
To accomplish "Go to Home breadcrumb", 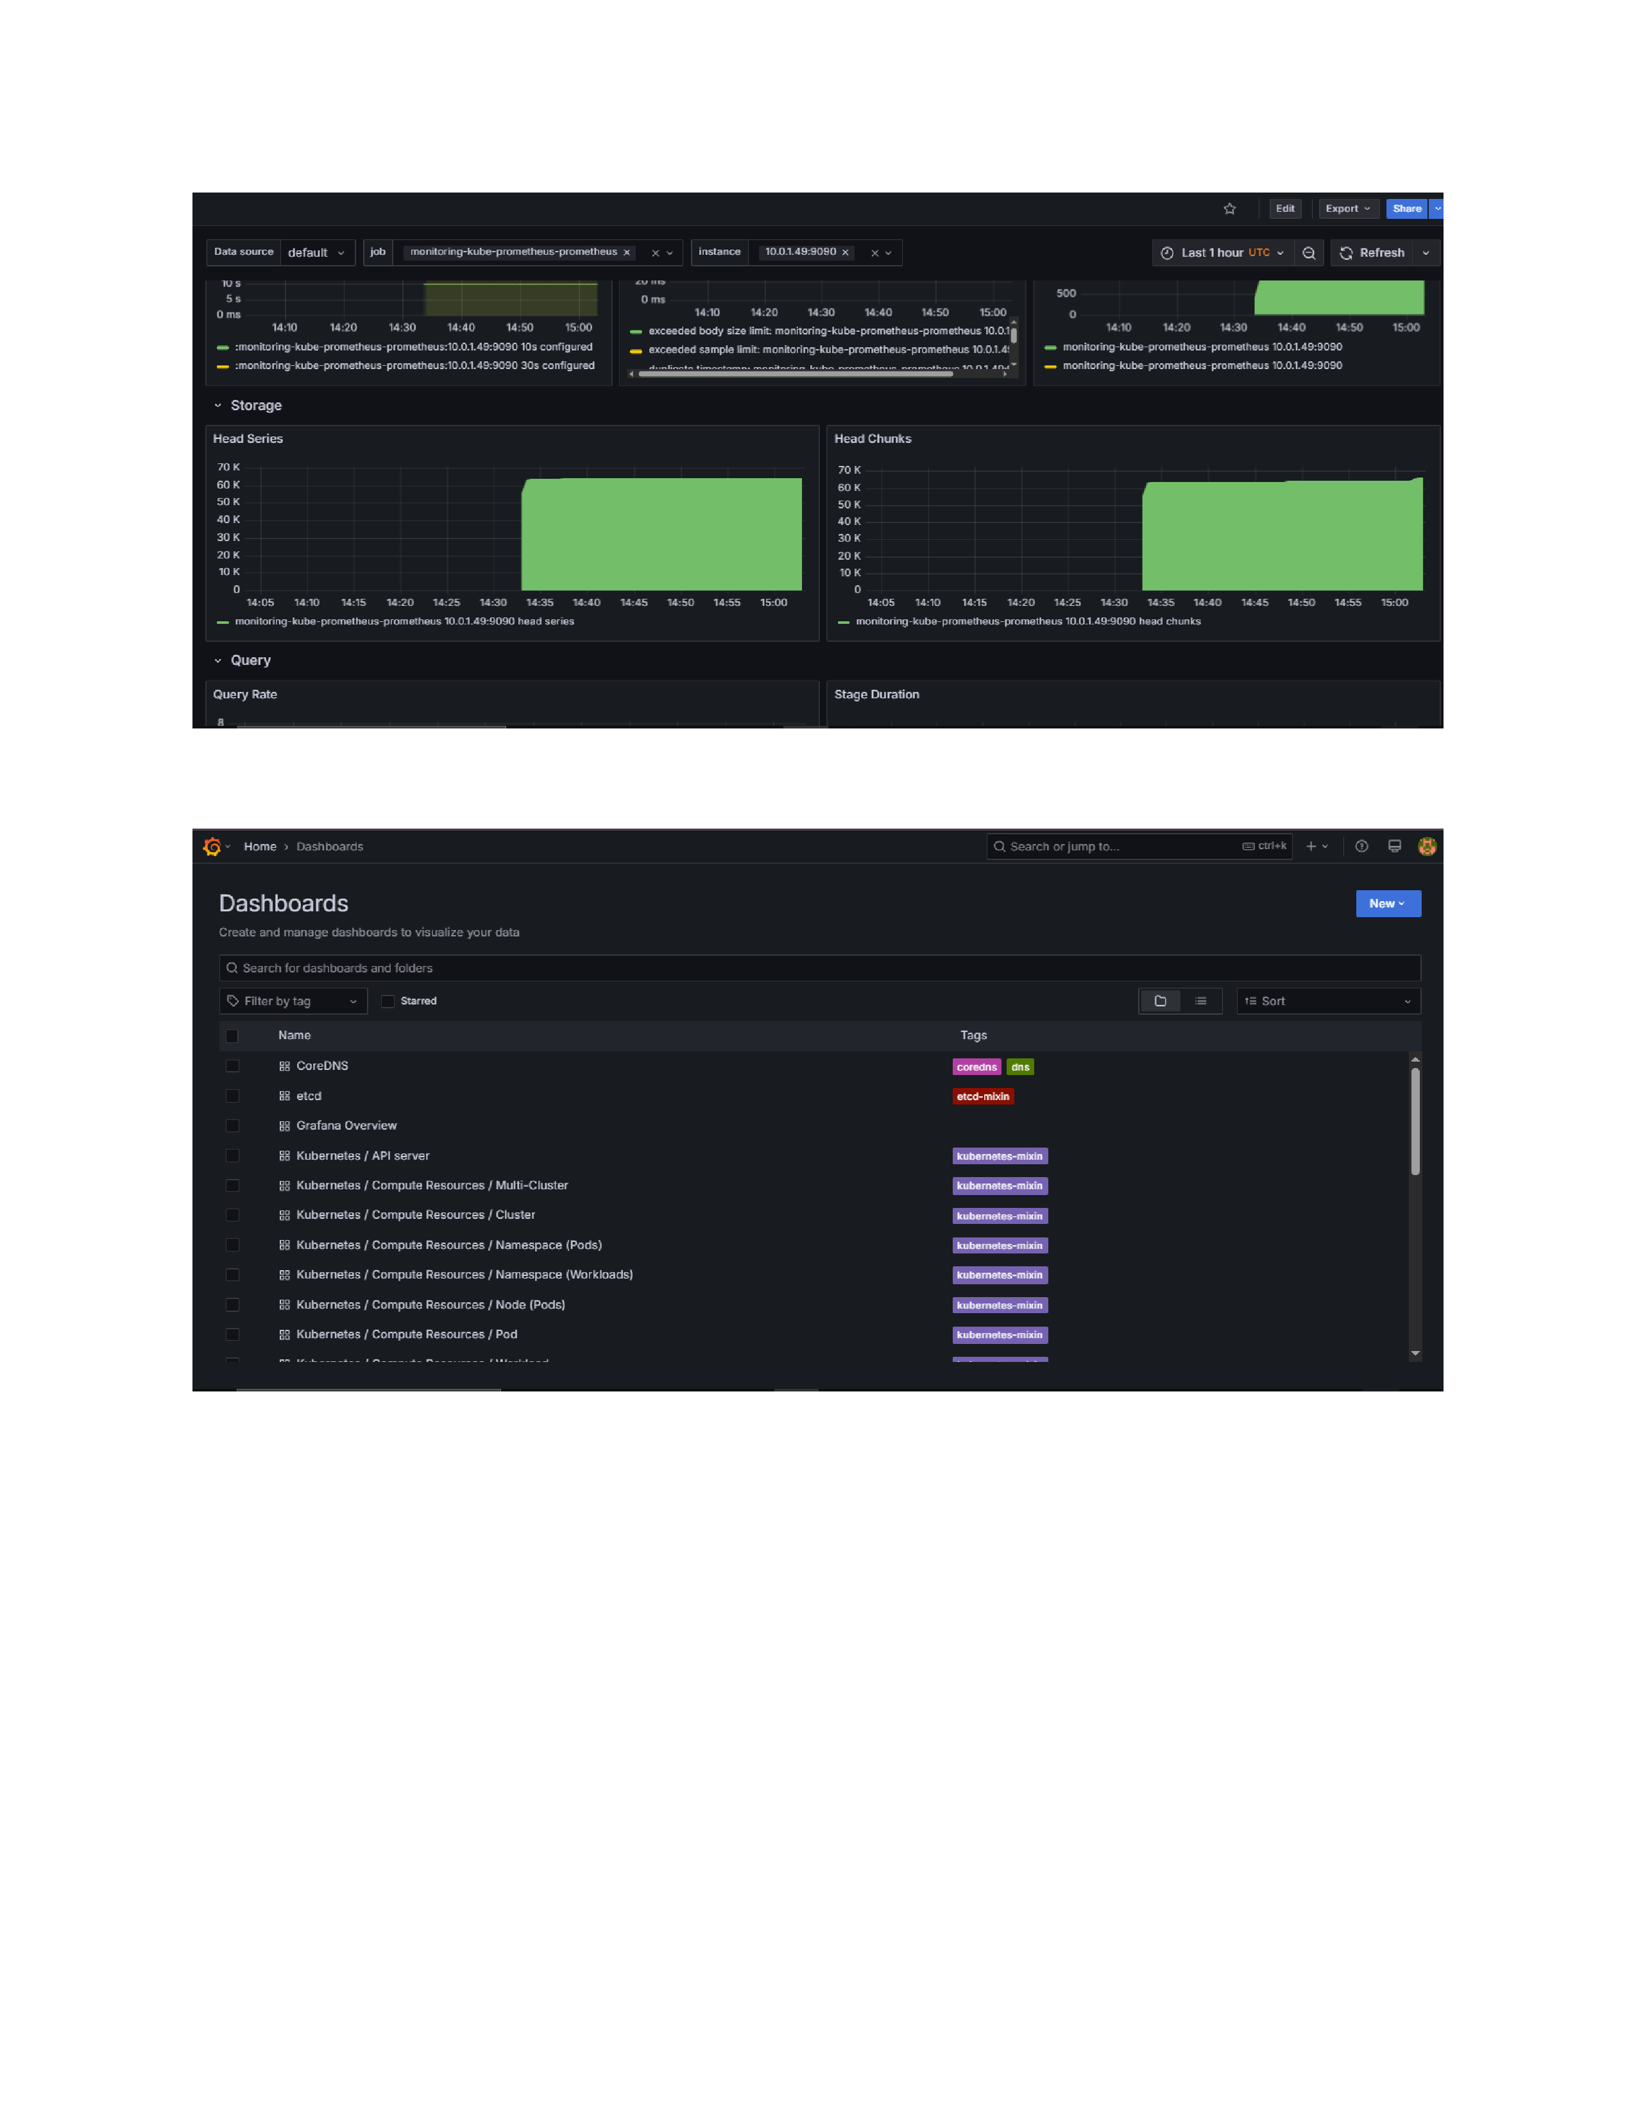I will pyautogui.click(x=260, y=847).
